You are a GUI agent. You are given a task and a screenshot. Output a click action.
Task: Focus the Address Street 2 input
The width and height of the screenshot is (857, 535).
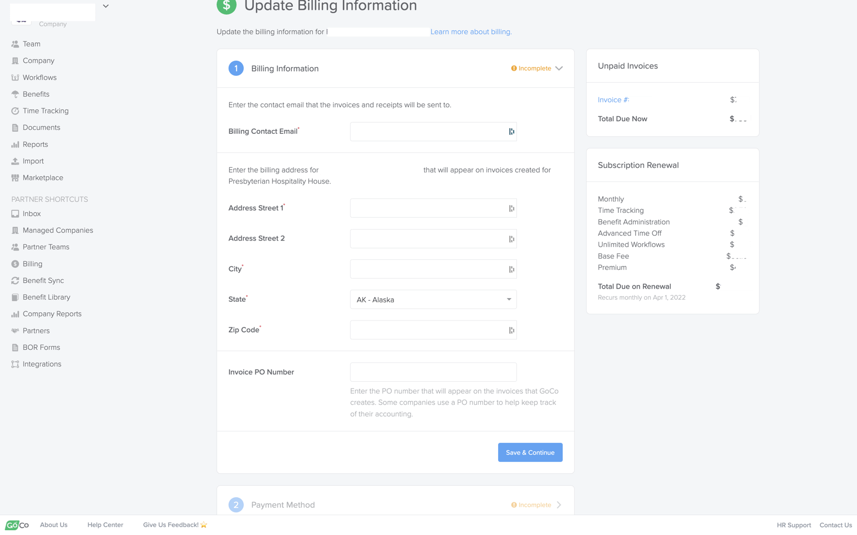(x=433, y=239)
